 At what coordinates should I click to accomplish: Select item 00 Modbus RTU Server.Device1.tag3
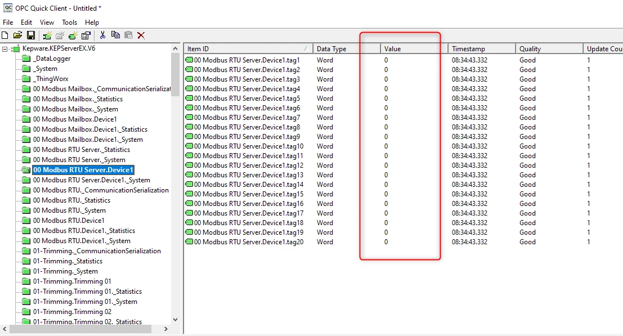coord(246,79)
